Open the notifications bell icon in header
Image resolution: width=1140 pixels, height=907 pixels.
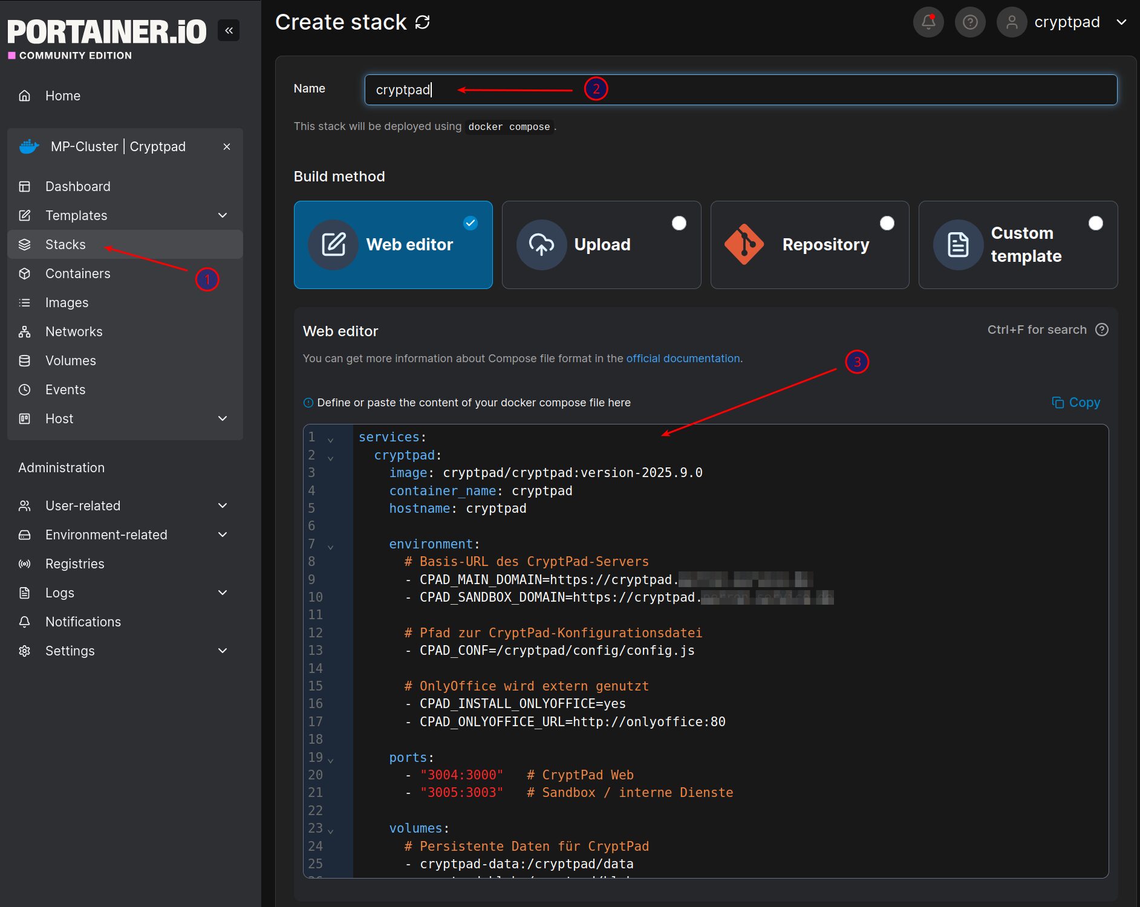click(x=928, y=22)
